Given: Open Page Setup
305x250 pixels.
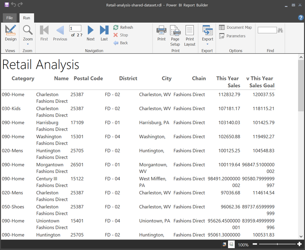Looking at the screenshot, I should [x=175, y=35].
